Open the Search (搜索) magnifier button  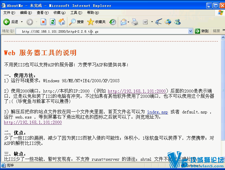[76, 22]
